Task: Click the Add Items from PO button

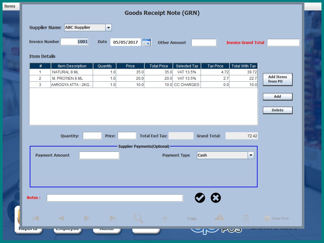Action: coord(277,79)
